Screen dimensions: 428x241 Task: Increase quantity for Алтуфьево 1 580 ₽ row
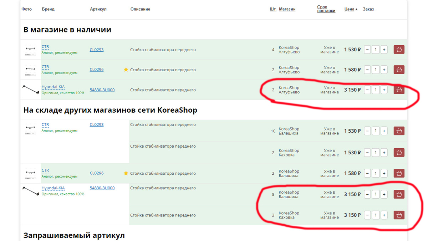384,70
